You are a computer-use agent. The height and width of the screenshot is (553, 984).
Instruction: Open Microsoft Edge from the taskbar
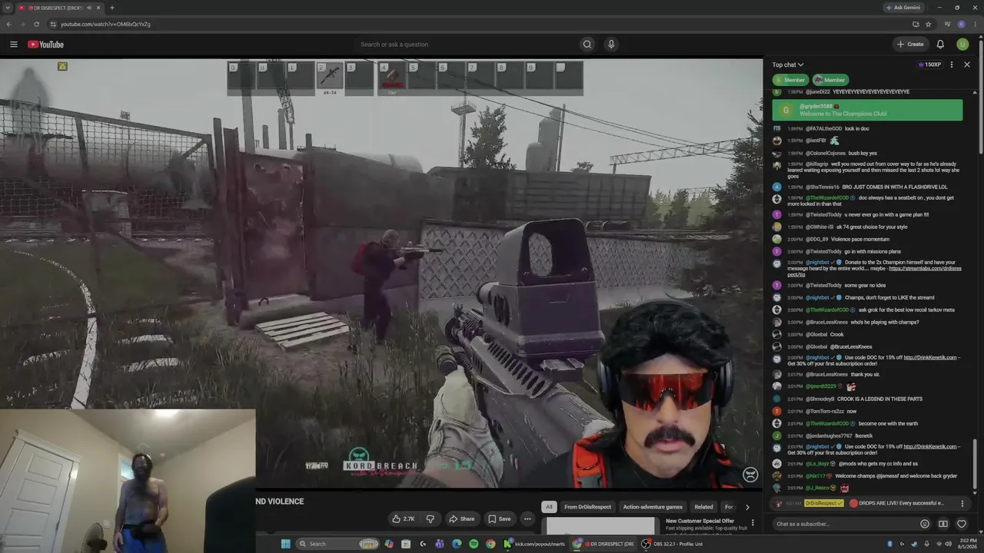pos(457,544)
